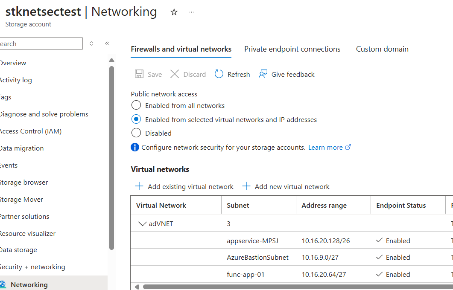
Task: Click address range 10.16.20.64/27
Action: coord(324,274)
